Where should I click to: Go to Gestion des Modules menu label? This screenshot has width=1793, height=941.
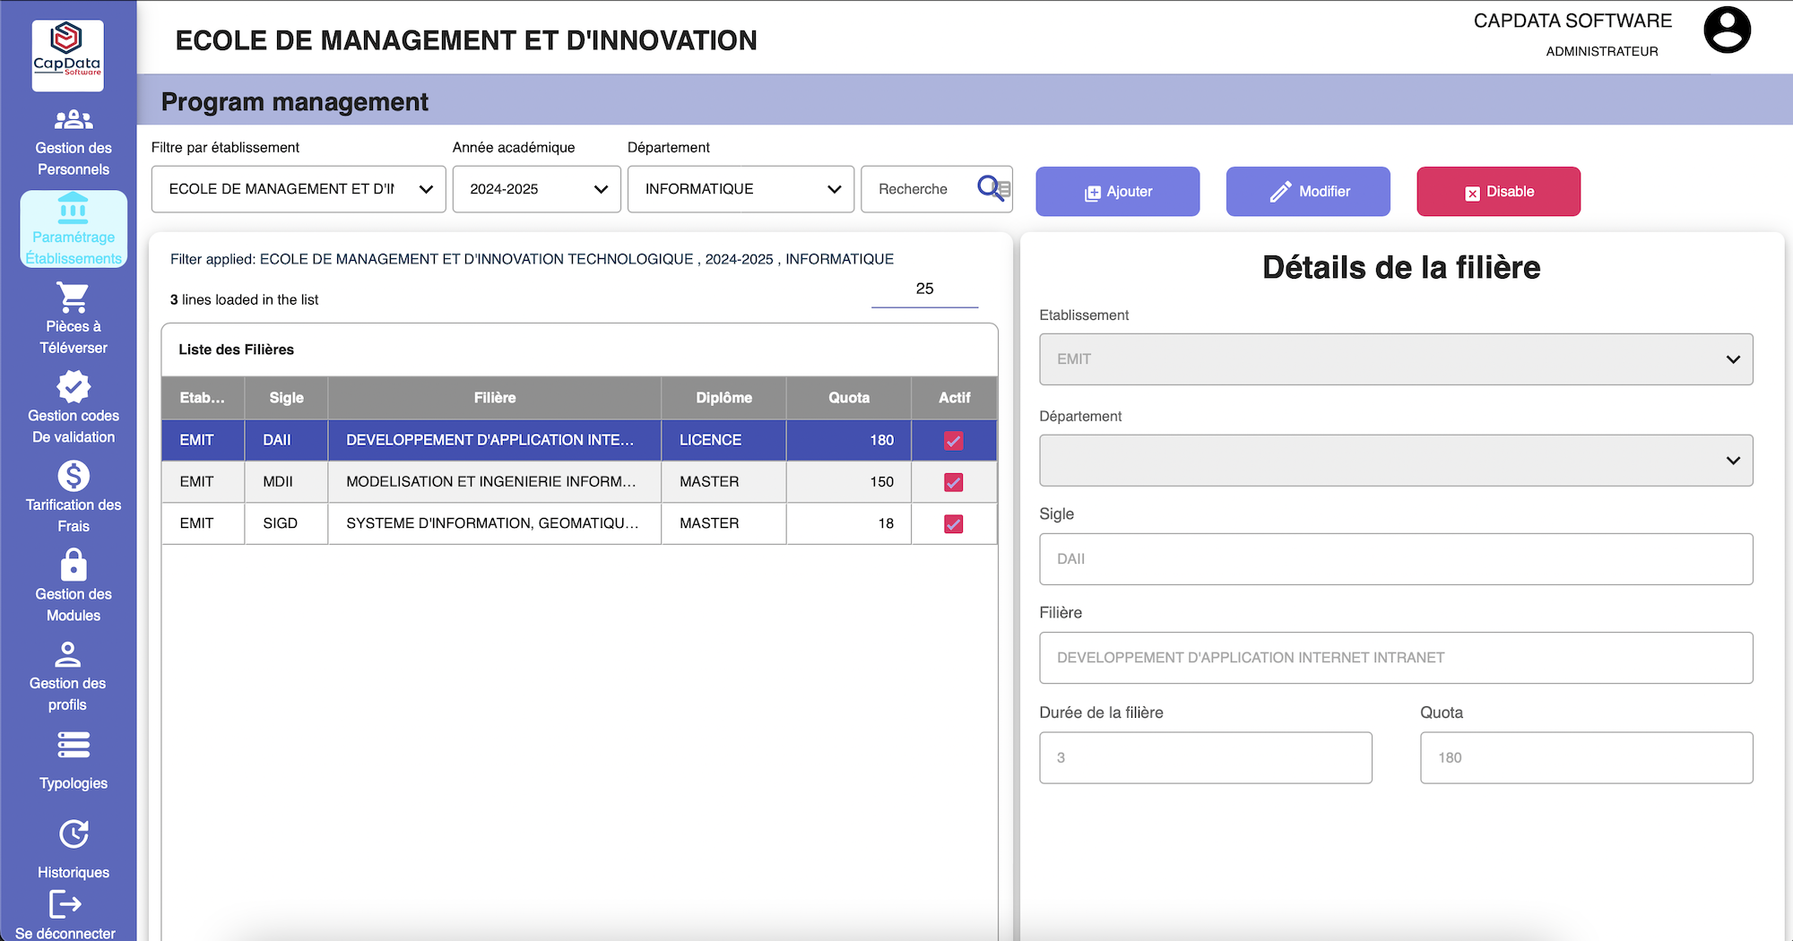(x=74, y=605)
